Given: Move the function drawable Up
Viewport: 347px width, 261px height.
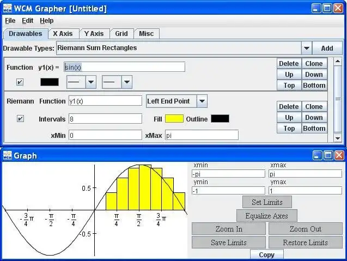Looking at the screenshot, I should click(x=289, y=75).
